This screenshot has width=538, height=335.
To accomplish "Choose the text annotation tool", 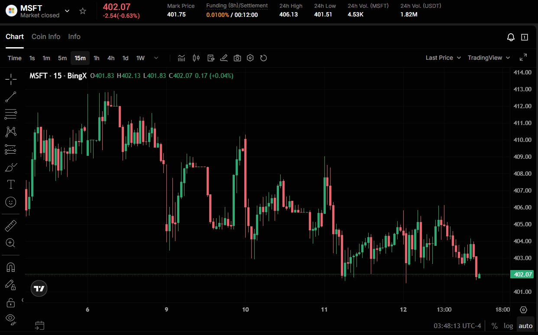I will coord(11,184).
